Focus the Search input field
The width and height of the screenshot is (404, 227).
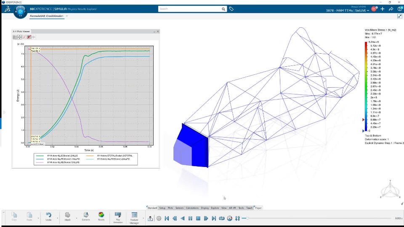[190, 9]
